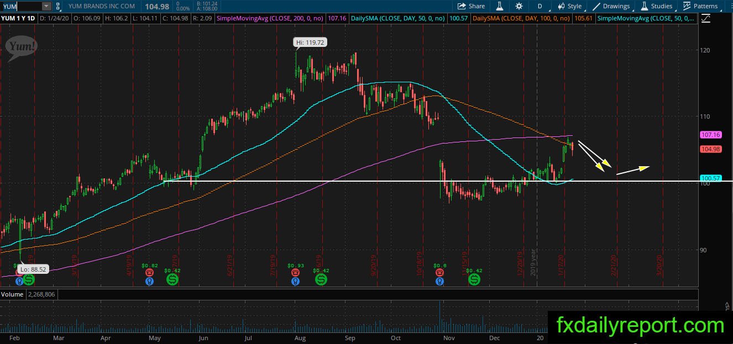
Task: Click blue lightbulb event icon below Lo bubble
Action: pos(19,281)
